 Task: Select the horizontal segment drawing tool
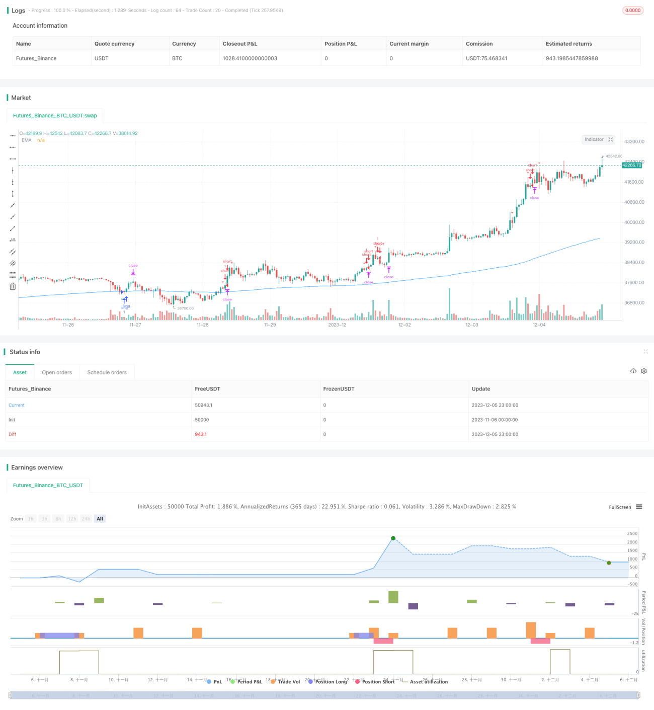(x=13, y=159)
